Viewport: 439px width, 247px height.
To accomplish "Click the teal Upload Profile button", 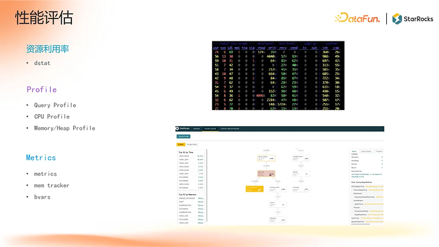I will (x=183, y=136).
